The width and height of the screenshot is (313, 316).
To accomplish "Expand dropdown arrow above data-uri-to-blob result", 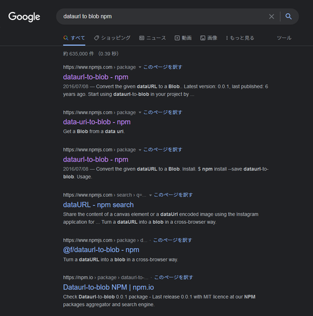I will point(140,112).
